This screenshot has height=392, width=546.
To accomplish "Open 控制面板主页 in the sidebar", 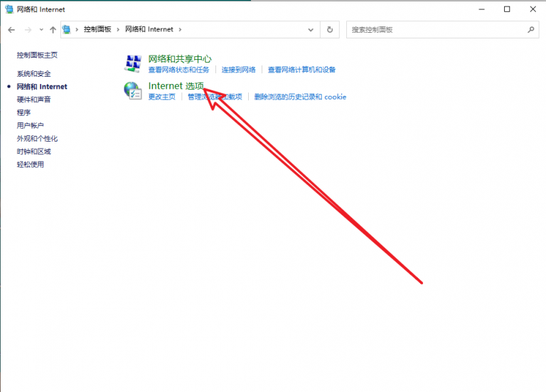I will tap(37, 55).
